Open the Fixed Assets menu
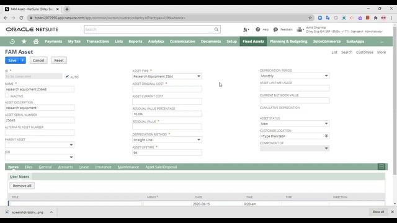 click(253, 42)
